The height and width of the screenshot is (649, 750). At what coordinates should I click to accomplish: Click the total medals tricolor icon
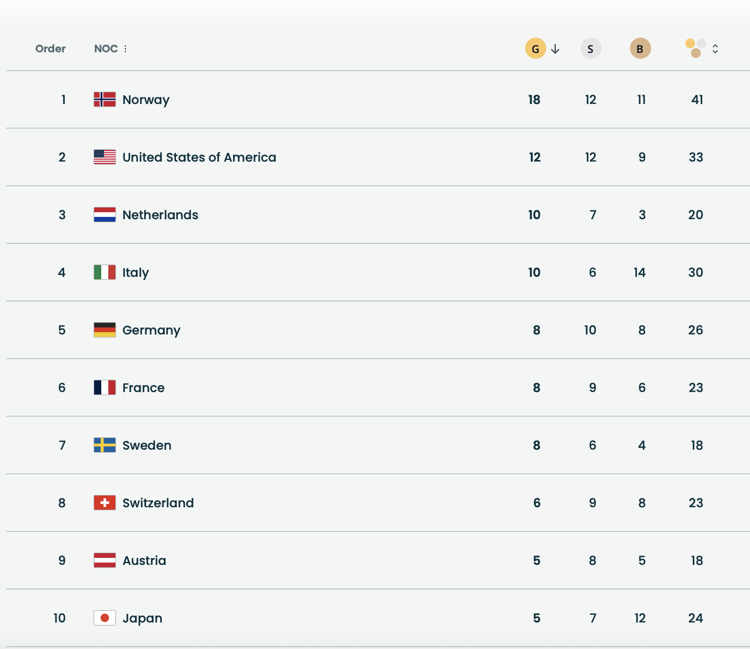coord(695,48)
